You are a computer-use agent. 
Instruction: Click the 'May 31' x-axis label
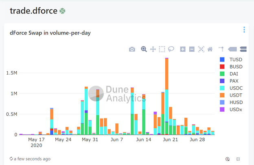pyautogui.click(x=90, y=140)
